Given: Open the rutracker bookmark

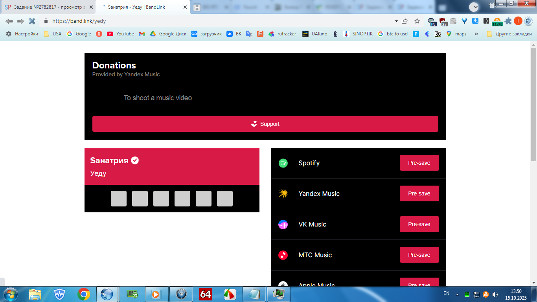Looking at the screenshot, I should (x=282, y=34).
